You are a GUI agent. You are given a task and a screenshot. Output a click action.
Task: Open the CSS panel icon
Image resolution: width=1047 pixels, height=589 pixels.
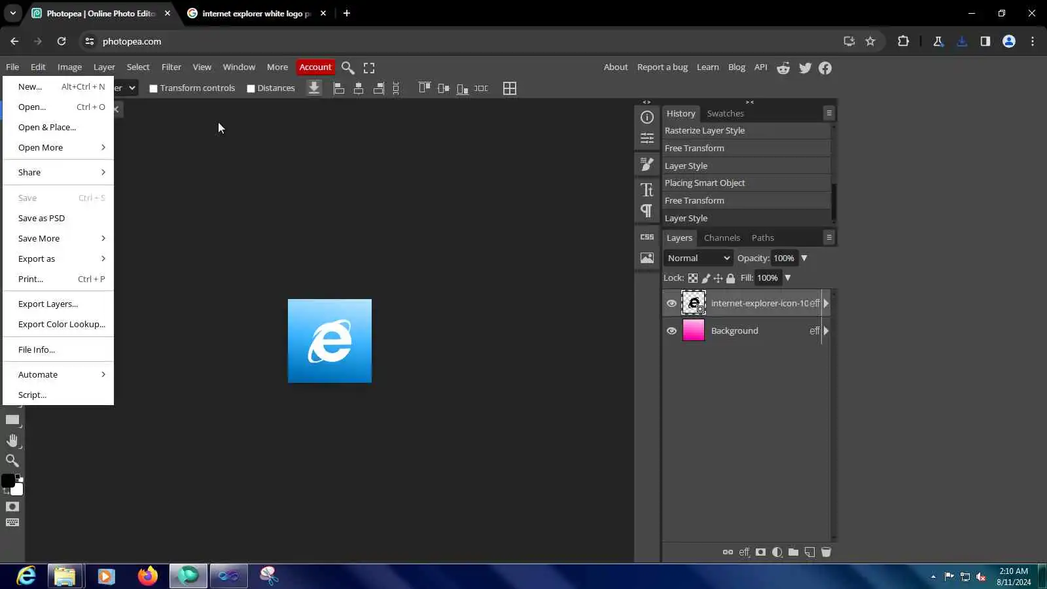tap(647, 237)
